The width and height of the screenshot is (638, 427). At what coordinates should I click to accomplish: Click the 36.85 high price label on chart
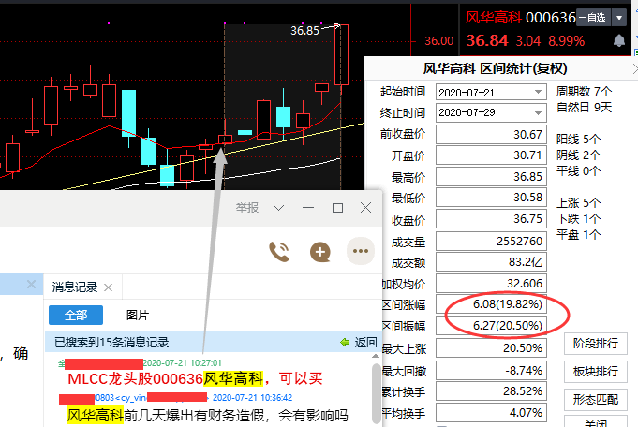[x=304, y=31]
